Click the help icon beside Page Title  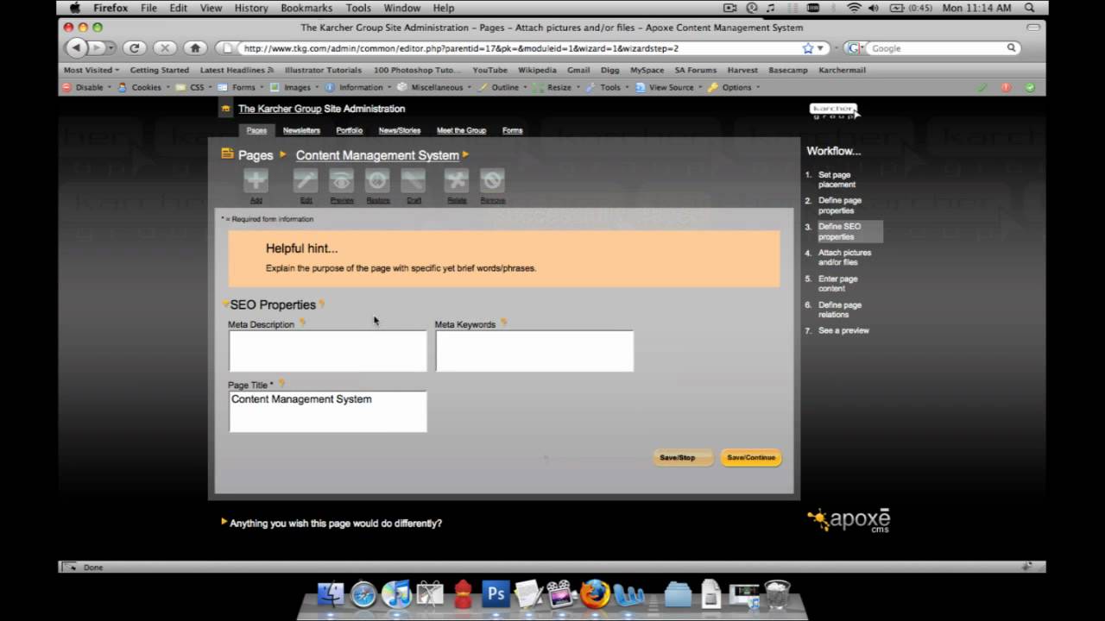[281, 384]
